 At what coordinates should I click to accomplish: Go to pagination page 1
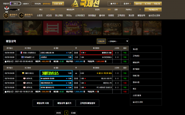point(66,113)
